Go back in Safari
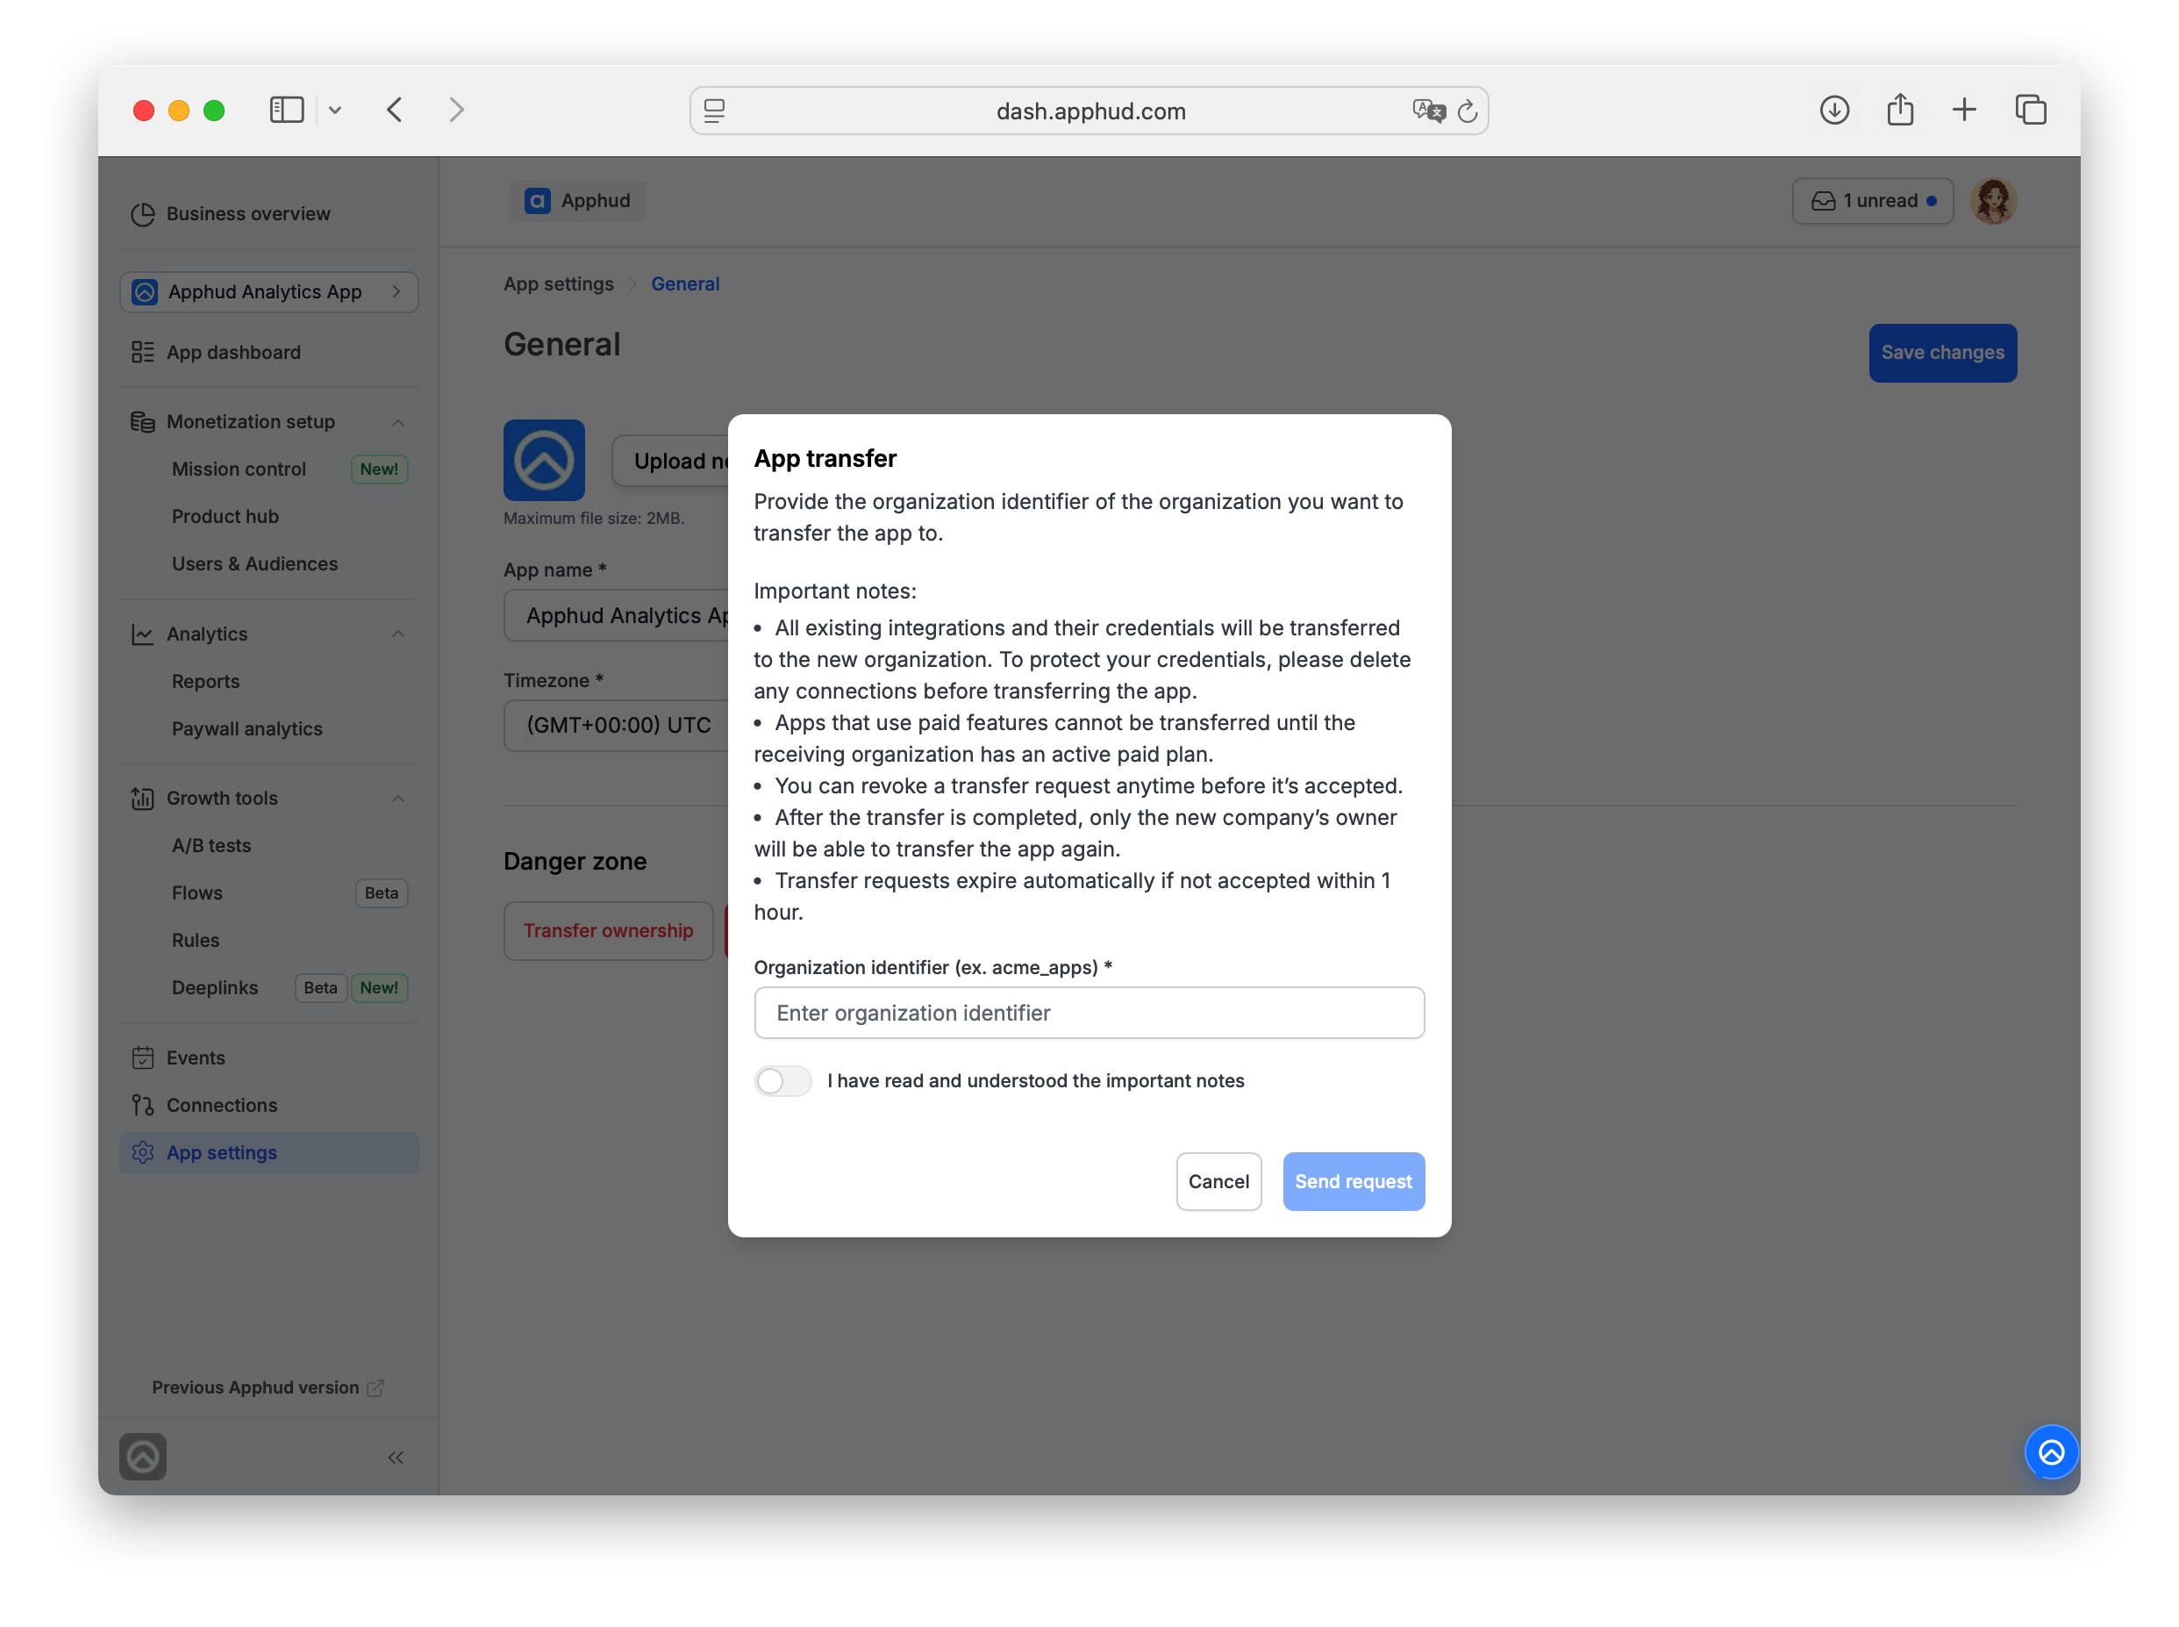The image size is (2179, 1627). [x=395, y=110]
